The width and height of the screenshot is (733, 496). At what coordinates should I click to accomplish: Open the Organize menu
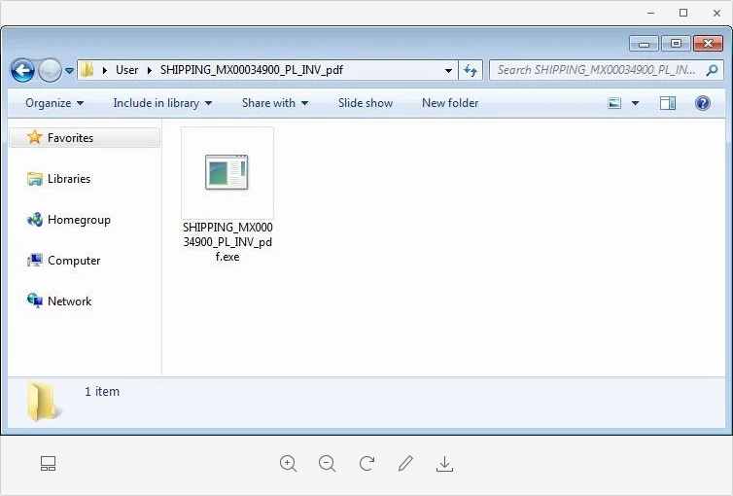pos(54,103)
